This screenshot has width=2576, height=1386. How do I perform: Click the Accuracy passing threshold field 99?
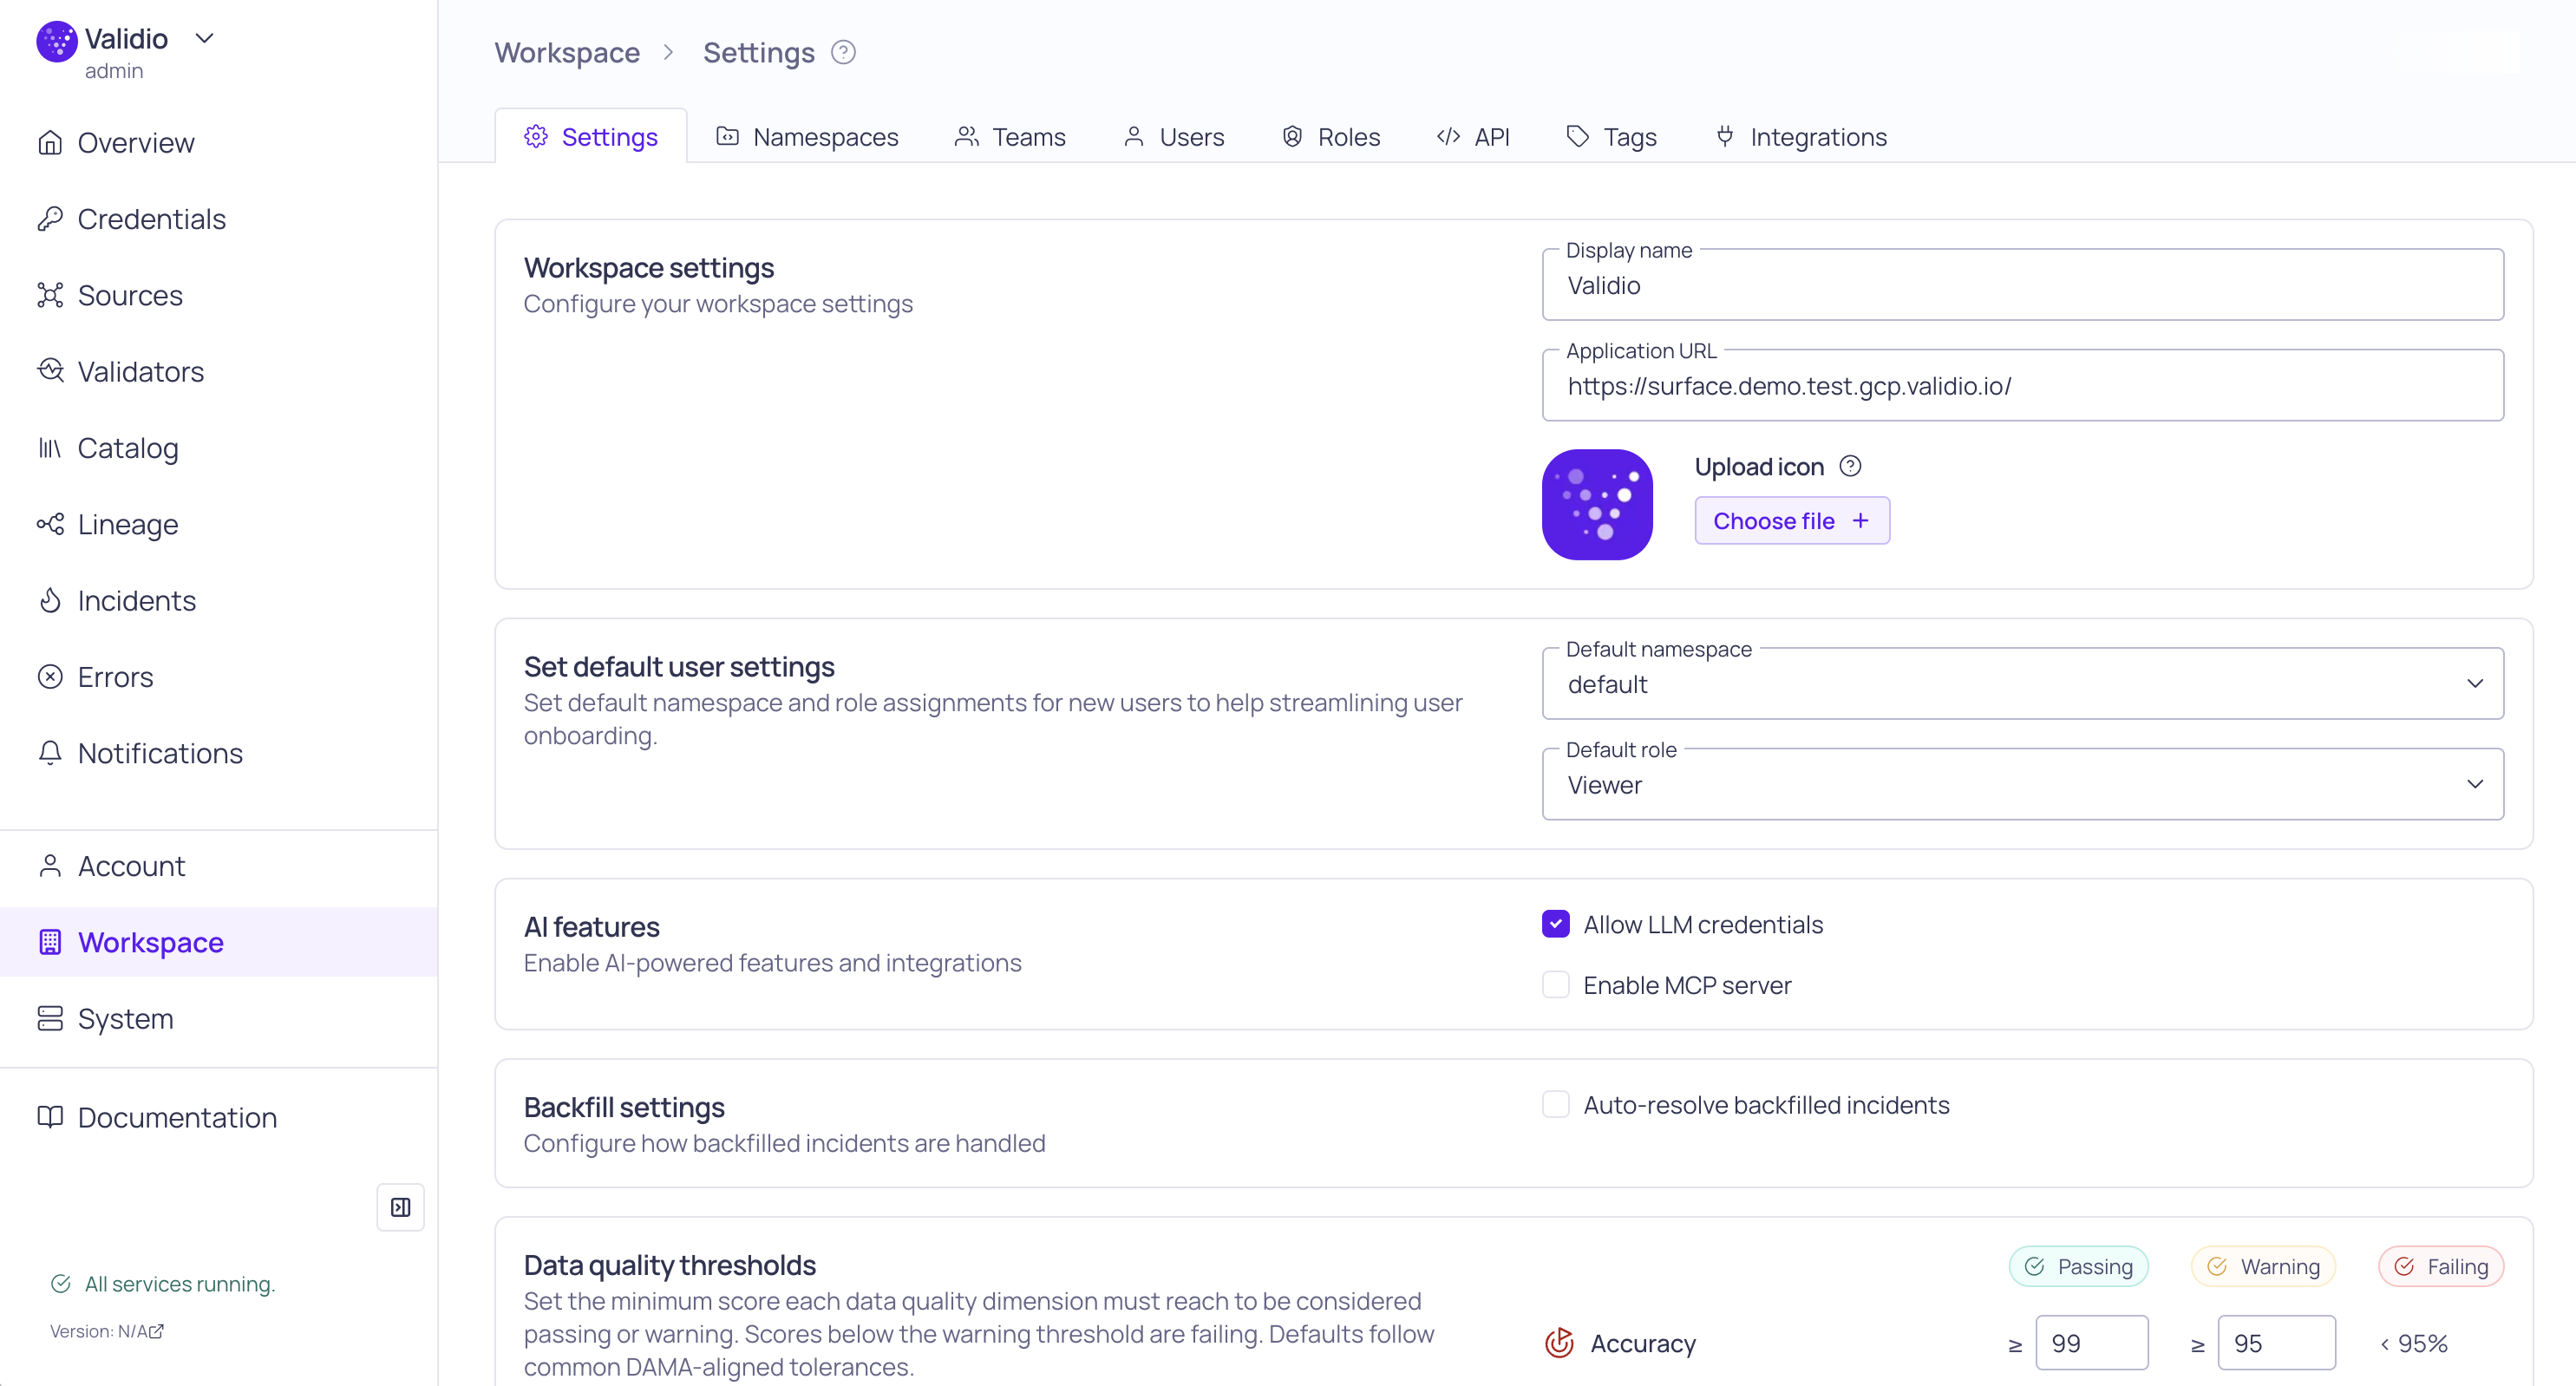pos(2091,1343)
